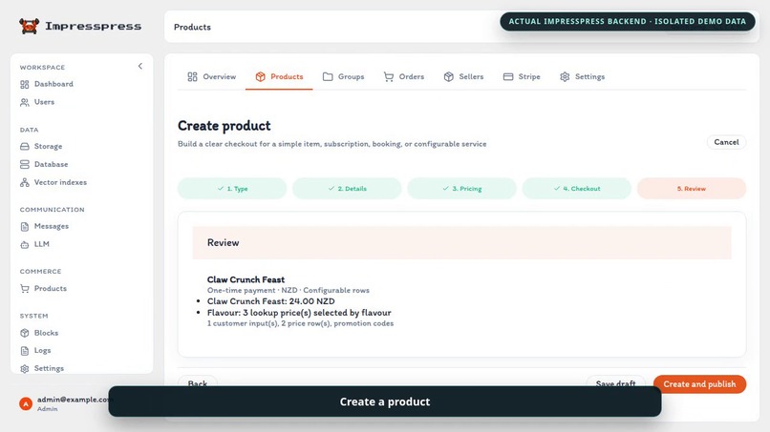
Task: Switch to the Overview tab
Action: tap(212, 76)
